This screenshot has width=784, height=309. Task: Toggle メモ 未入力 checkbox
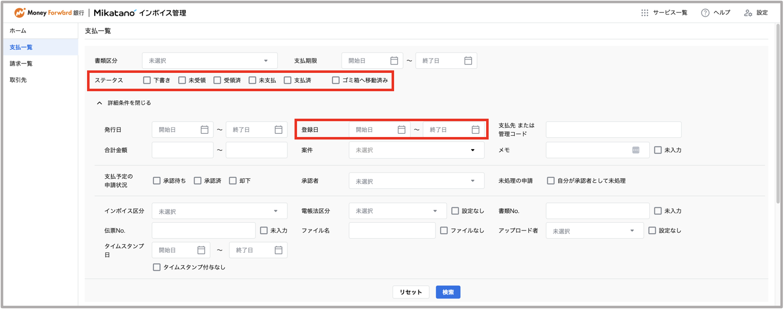(658, 150)
